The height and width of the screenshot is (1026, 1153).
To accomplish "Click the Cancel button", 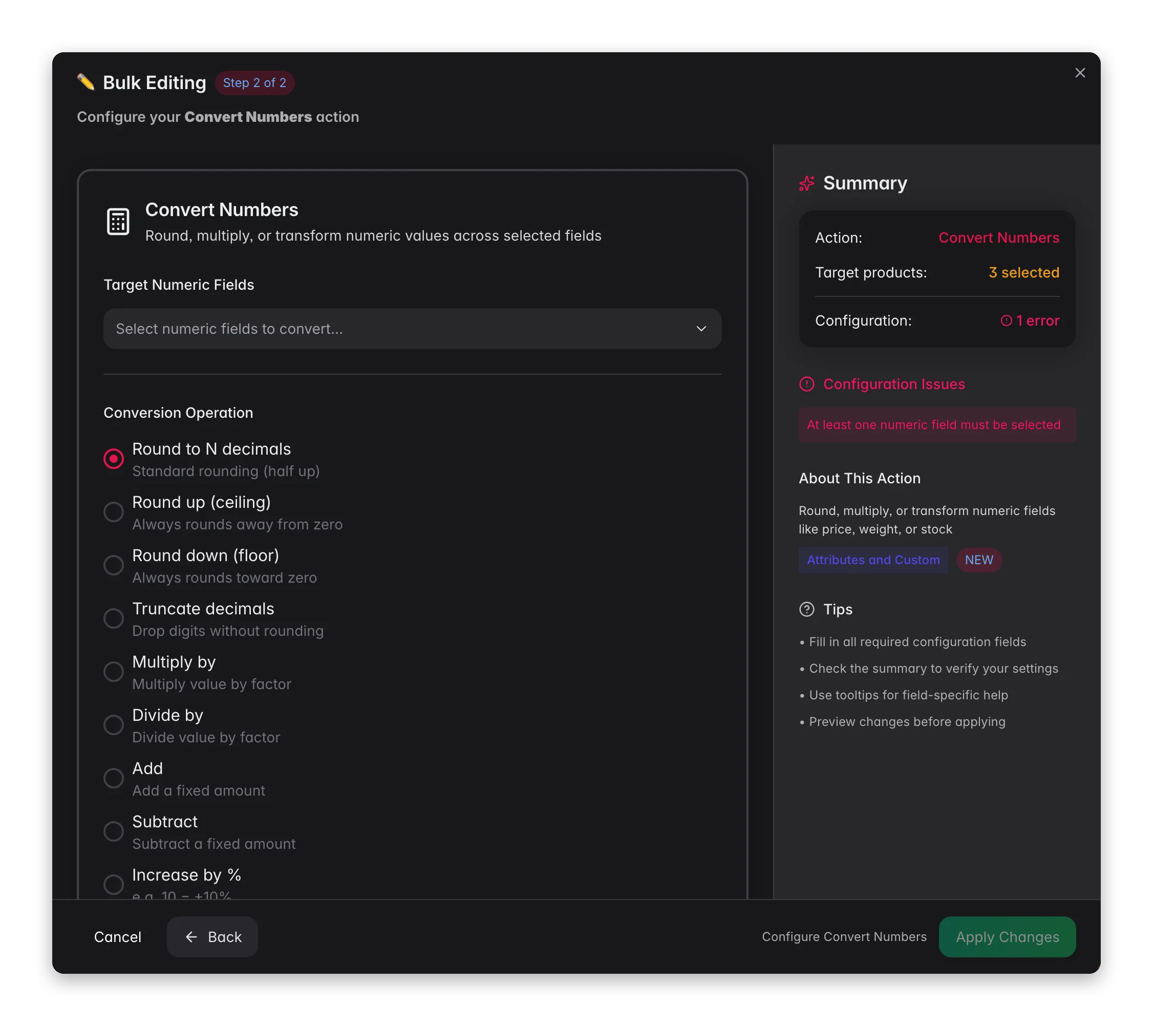I will (x=117, y=937).
